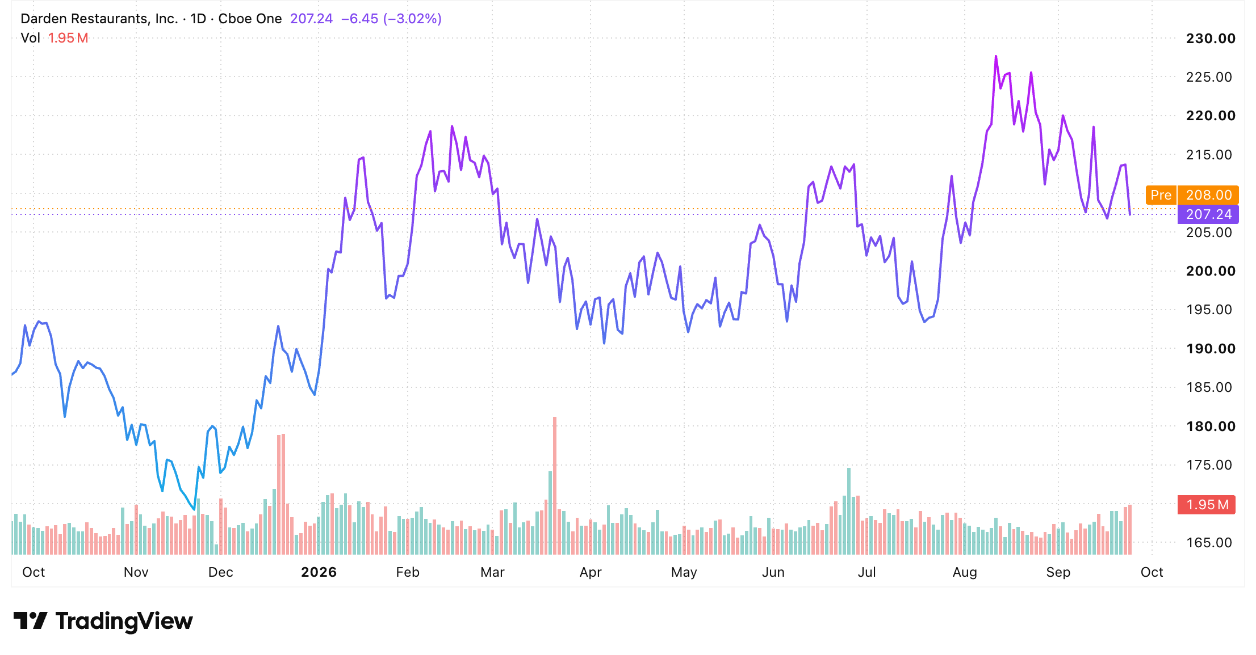Click the 225.00 price axis label

(1209, 77)
